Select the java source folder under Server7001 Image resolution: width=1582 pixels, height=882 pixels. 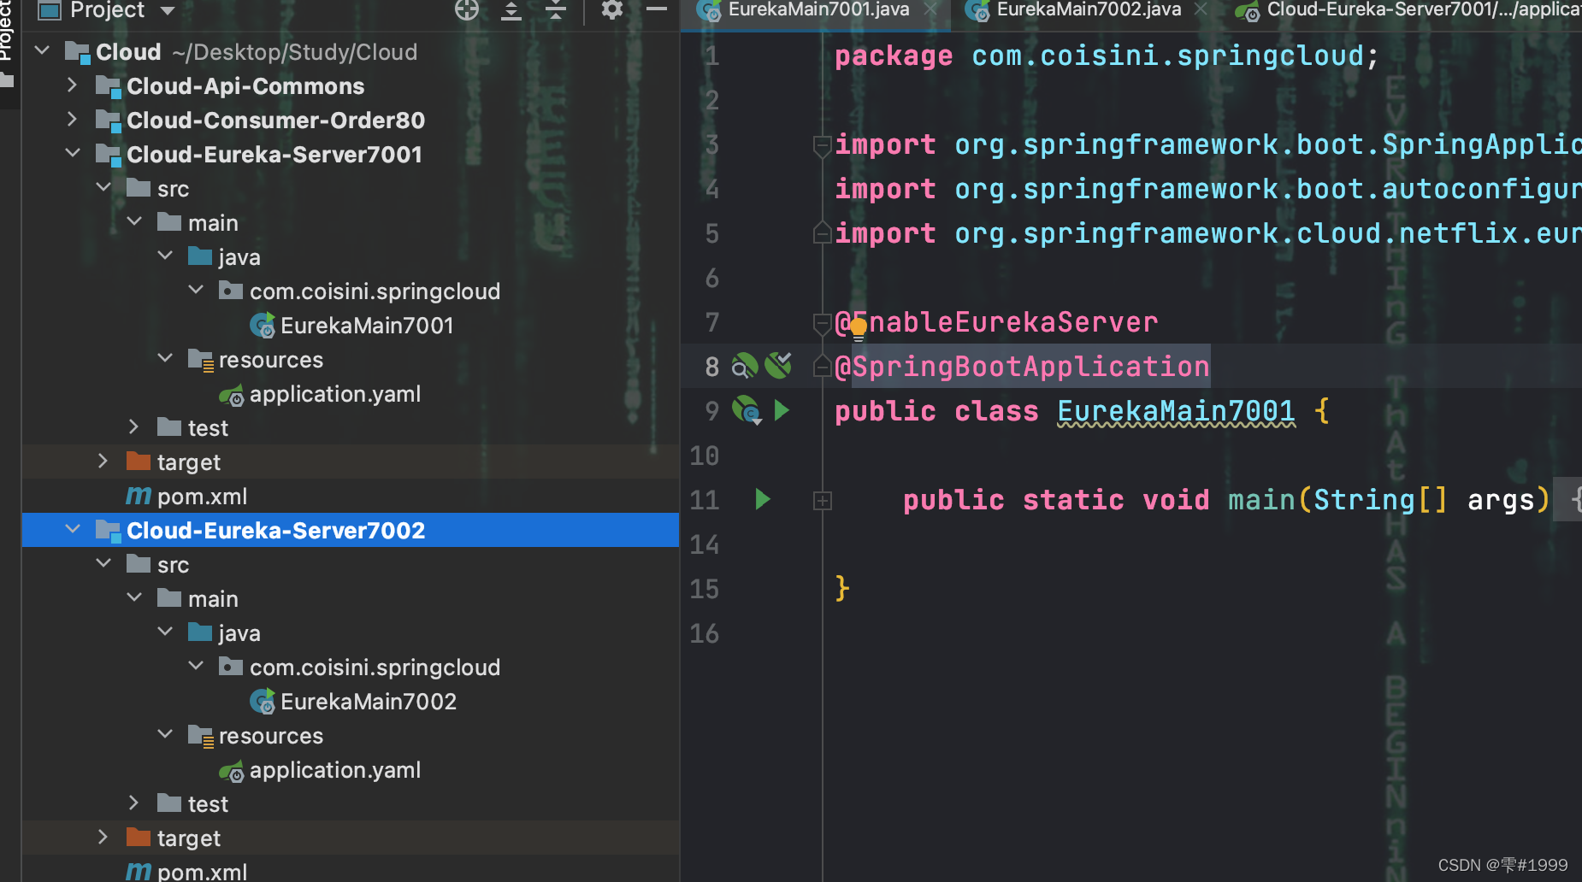tap(224, 257)
